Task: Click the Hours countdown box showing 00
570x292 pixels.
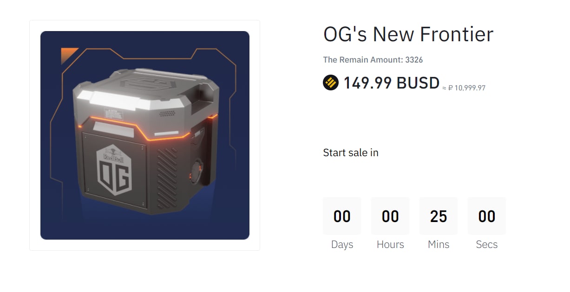Action: [x=390, y=216]
